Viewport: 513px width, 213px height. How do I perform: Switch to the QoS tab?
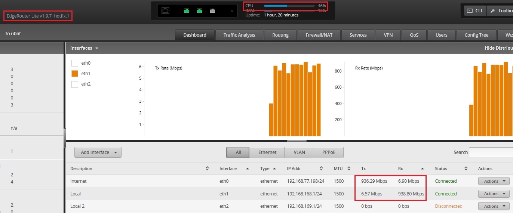click(414, 35)
